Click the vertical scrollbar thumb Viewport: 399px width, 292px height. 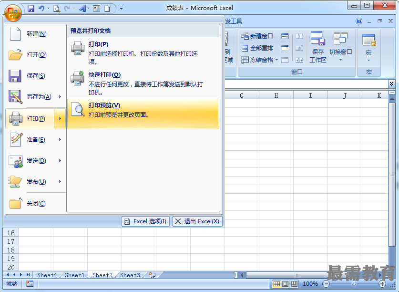point(392,174)
